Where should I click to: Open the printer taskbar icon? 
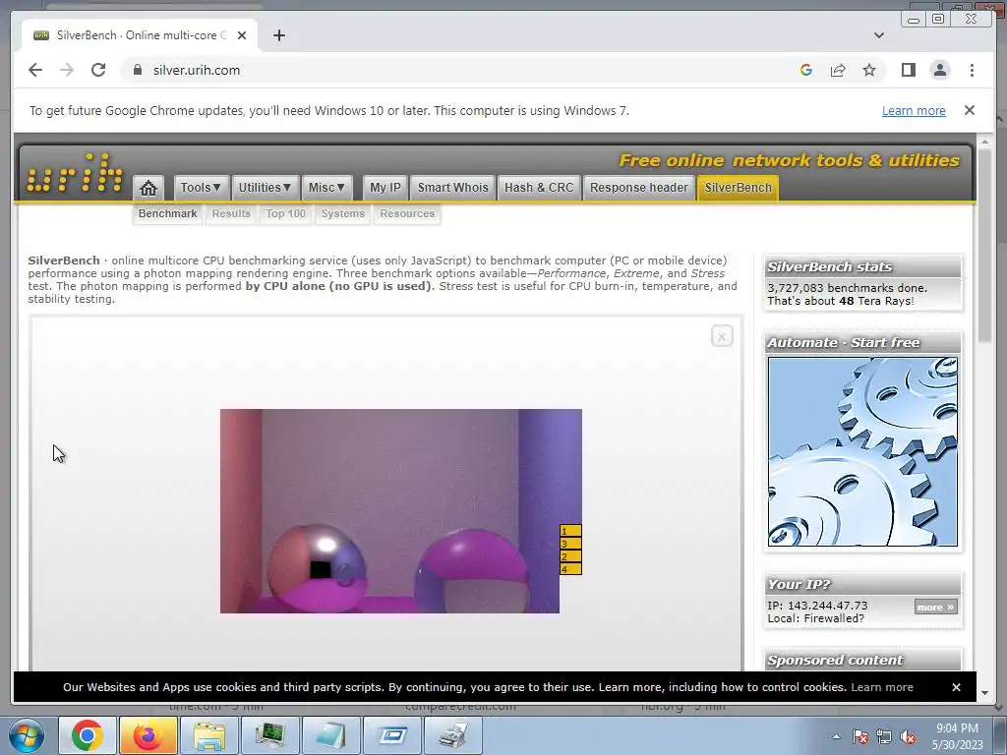453,735
